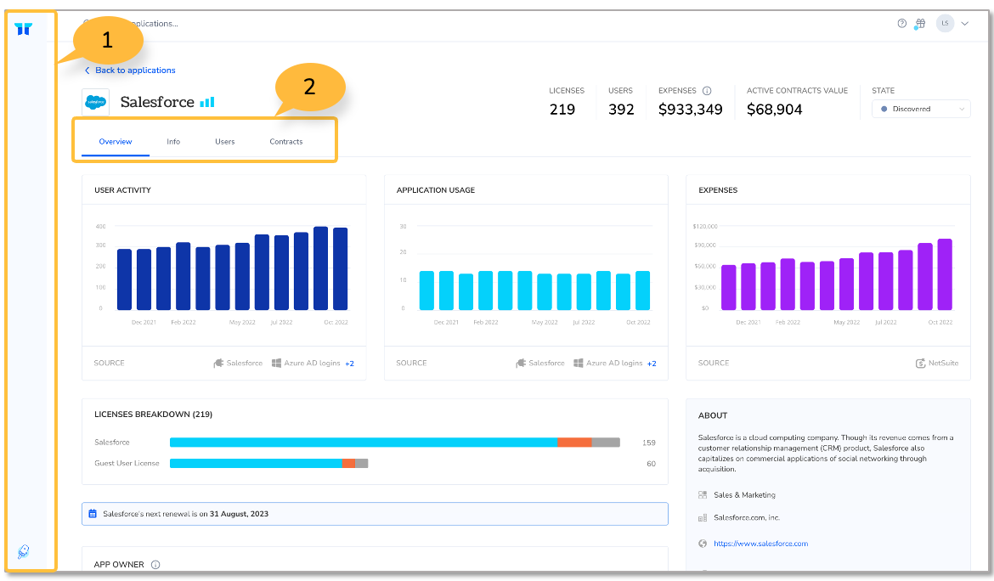994x581 pixels.
Task: Click the Sales & Marketing text
Action: tap(744, 495)
